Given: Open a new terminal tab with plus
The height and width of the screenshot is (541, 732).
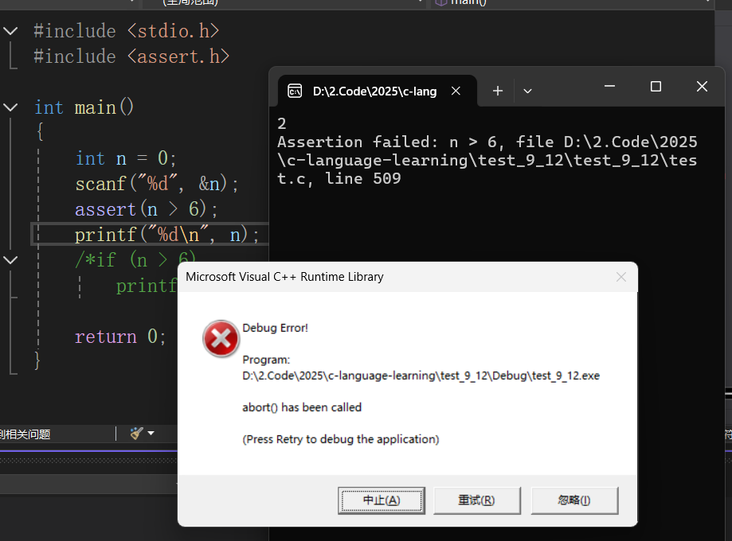Looking at the screenshot, I should pos(498,91).
